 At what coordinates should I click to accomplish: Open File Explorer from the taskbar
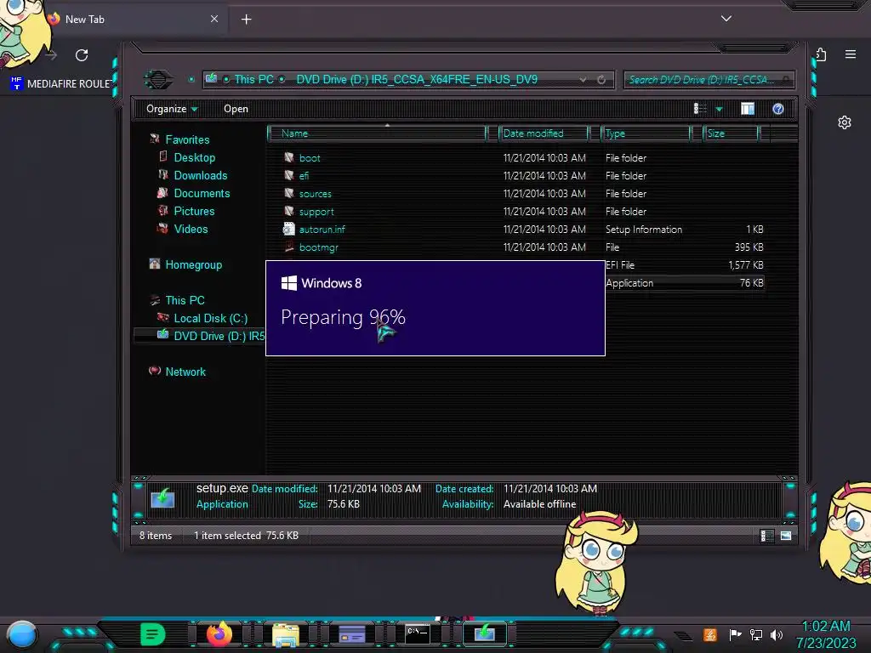pos(286,634)
